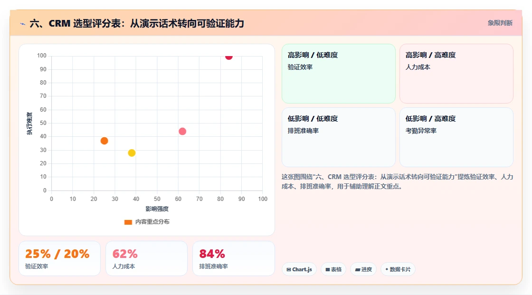Click the 执行难度 y-axis title

[x=29, y=123]
